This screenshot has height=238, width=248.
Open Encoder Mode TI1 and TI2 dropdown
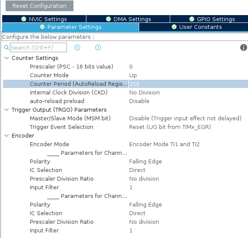(188, 144)
